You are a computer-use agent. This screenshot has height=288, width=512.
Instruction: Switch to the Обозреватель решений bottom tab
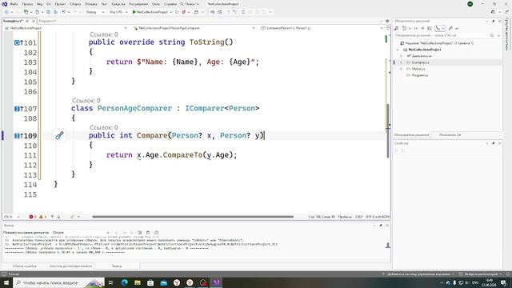pos(411,135)
